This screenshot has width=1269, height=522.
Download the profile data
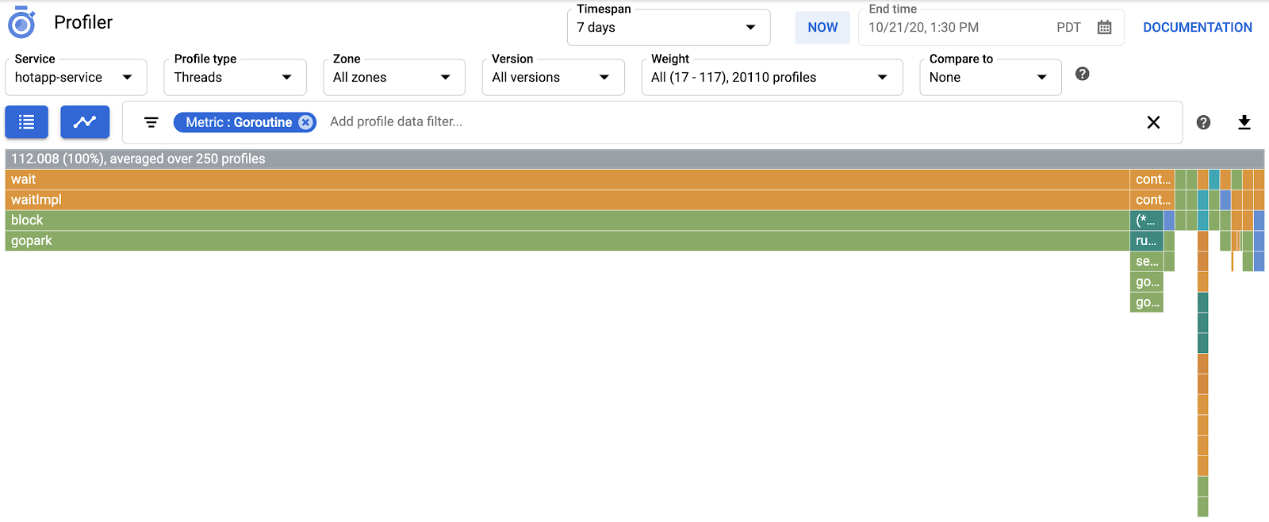1244,122
